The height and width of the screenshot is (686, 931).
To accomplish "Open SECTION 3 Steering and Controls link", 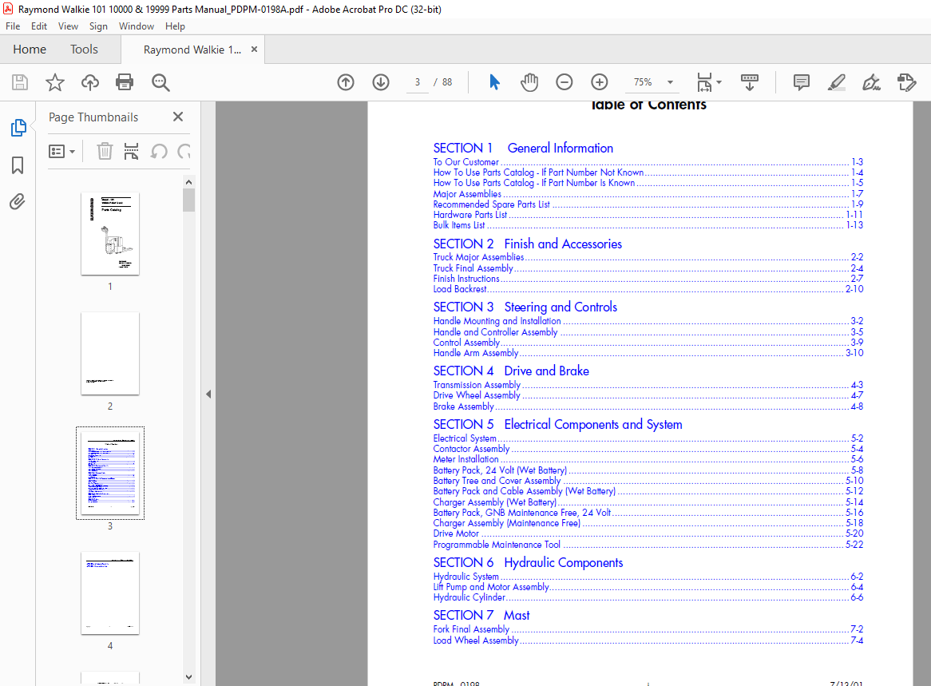I will (525, 307).
